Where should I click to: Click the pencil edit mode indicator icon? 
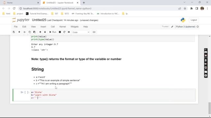pyautogui.click(x=172, y=27)
